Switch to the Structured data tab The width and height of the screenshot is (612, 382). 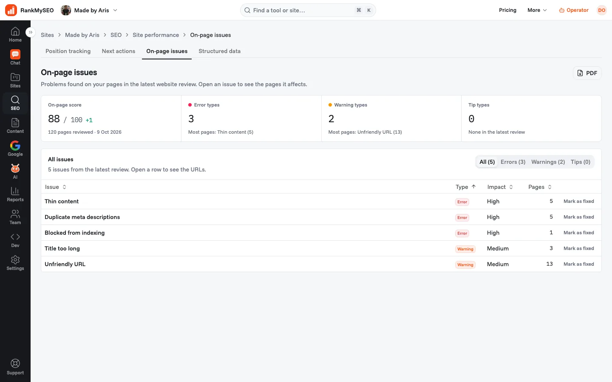pyautogui.click(x=219, y=51)
